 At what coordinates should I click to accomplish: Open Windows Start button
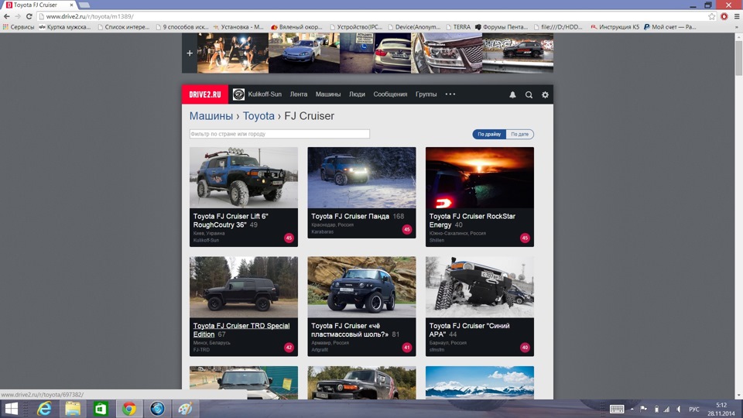click(11, 409)
